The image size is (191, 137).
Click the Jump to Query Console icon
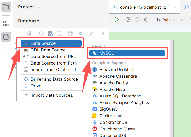coord(59,34)
